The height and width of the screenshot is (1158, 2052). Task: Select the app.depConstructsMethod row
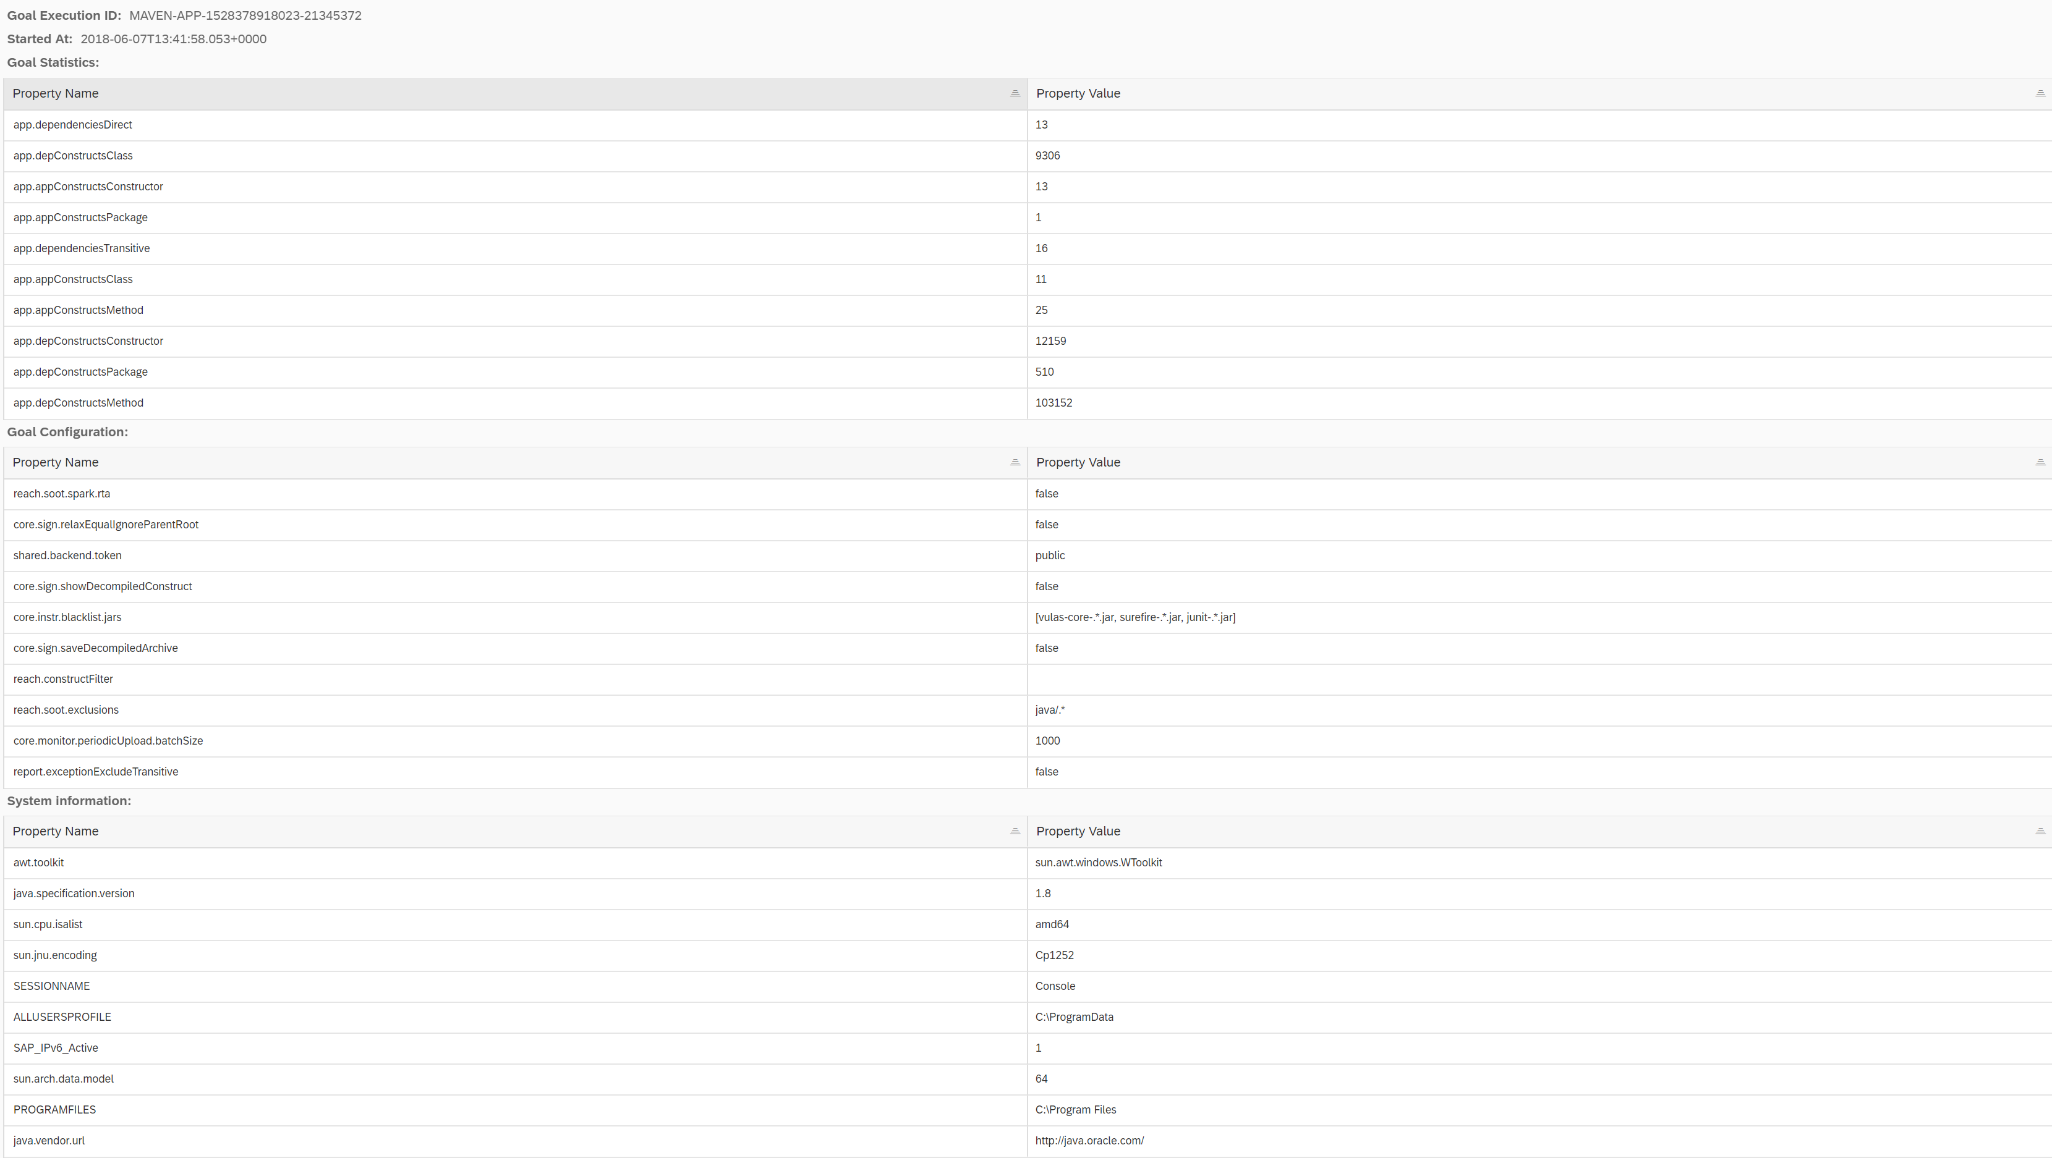[x=78, y=403]
